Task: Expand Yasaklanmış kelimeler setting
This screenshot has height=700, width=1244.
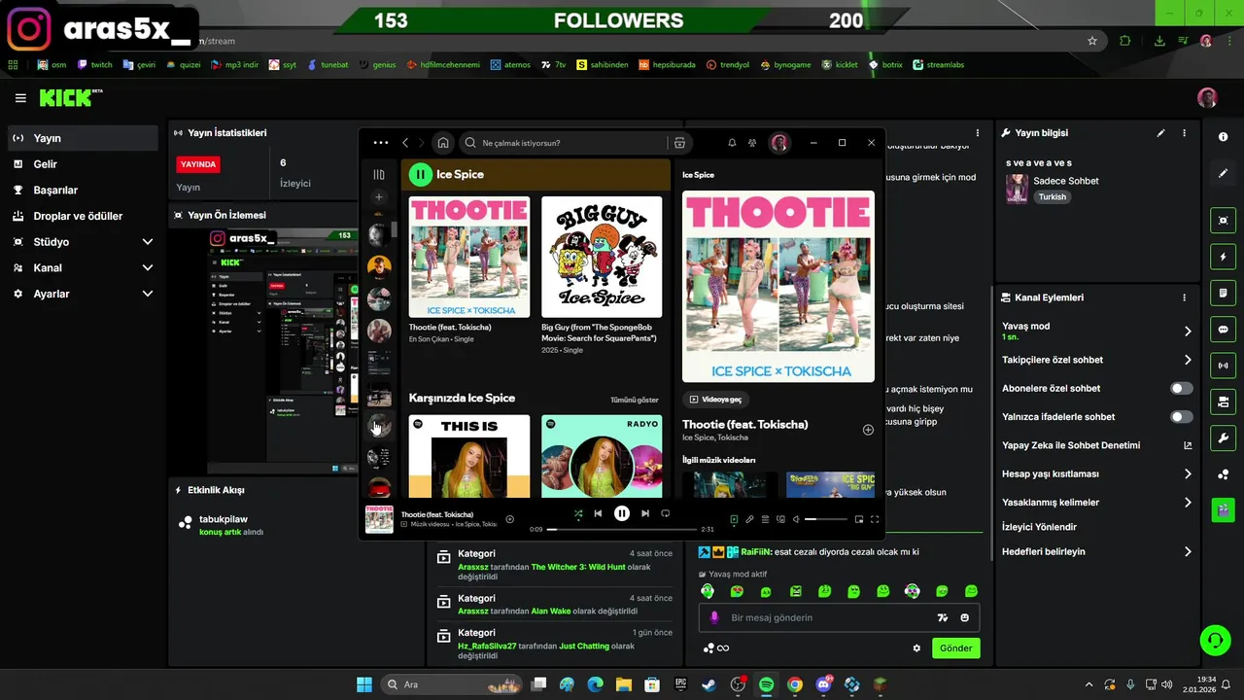Action: point(1097,503)
